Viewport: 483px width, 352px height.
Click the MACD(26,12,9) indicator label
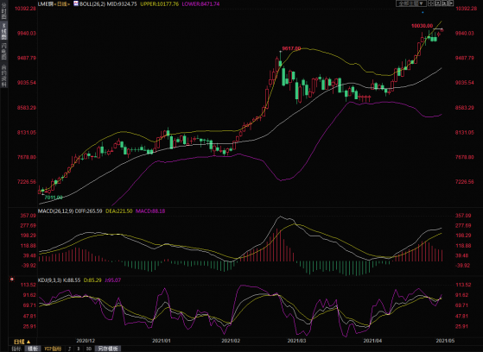(x=56, y=211)
